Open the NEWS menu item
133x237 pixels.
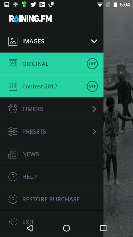52,154
